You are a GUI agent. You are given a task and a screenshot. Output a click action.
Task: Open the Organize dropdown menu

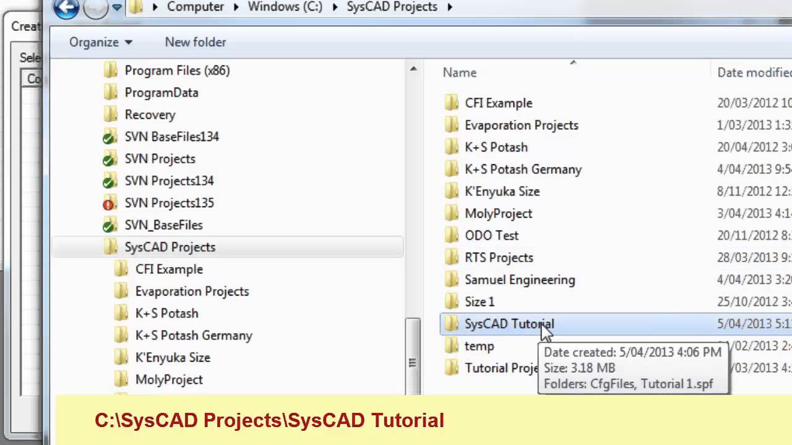pyautogui.click(x=101, y=42)
